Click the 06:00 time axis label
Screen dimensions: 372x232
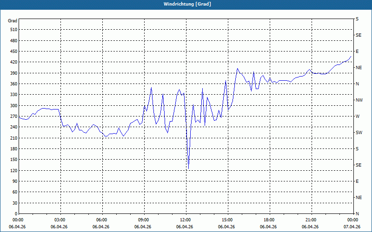click(x=102, y=220)
